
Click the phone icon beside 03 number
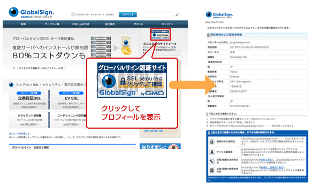(x=73, y=14)
